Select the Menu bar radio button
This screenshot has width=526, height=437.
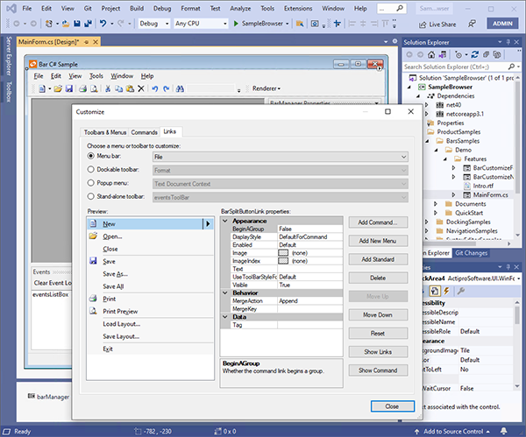[90, 156]
